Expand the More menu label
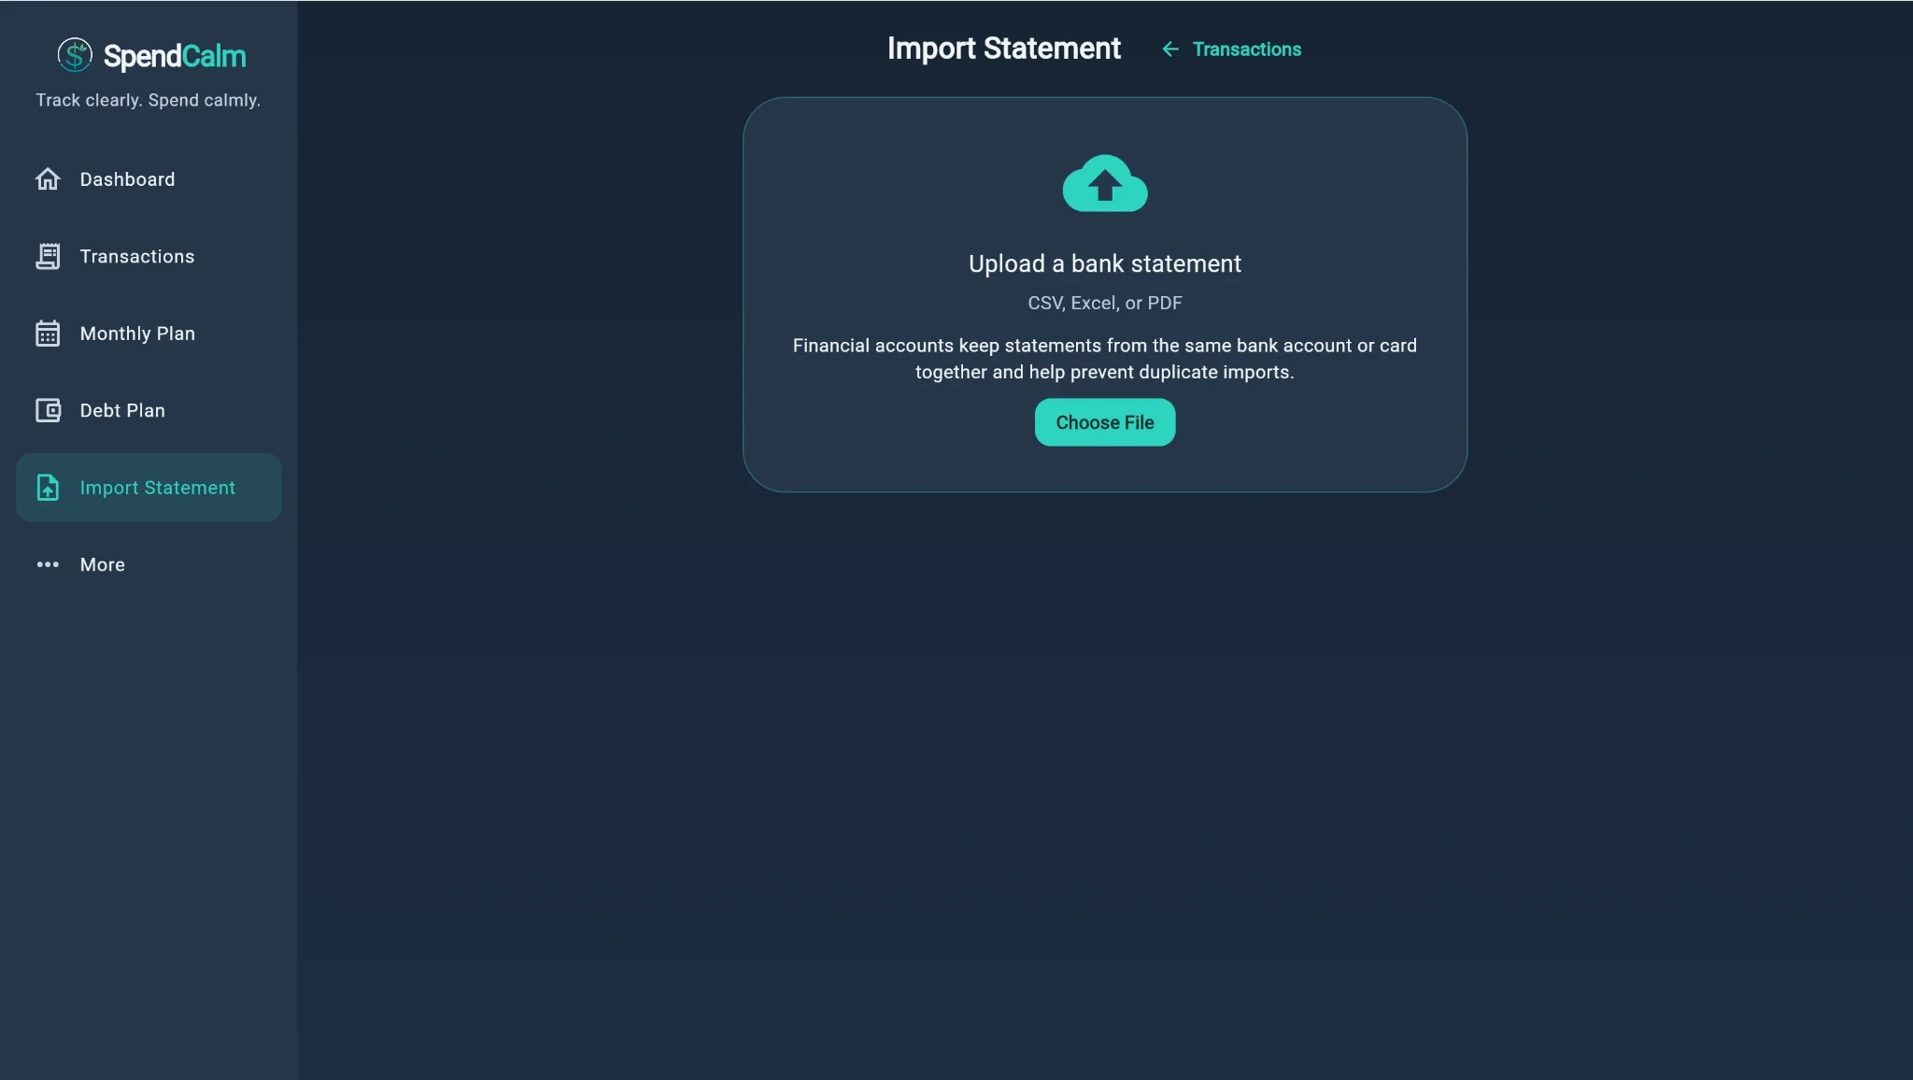This screenshot has width=1913, height=1080. click(x=103, y=564)
